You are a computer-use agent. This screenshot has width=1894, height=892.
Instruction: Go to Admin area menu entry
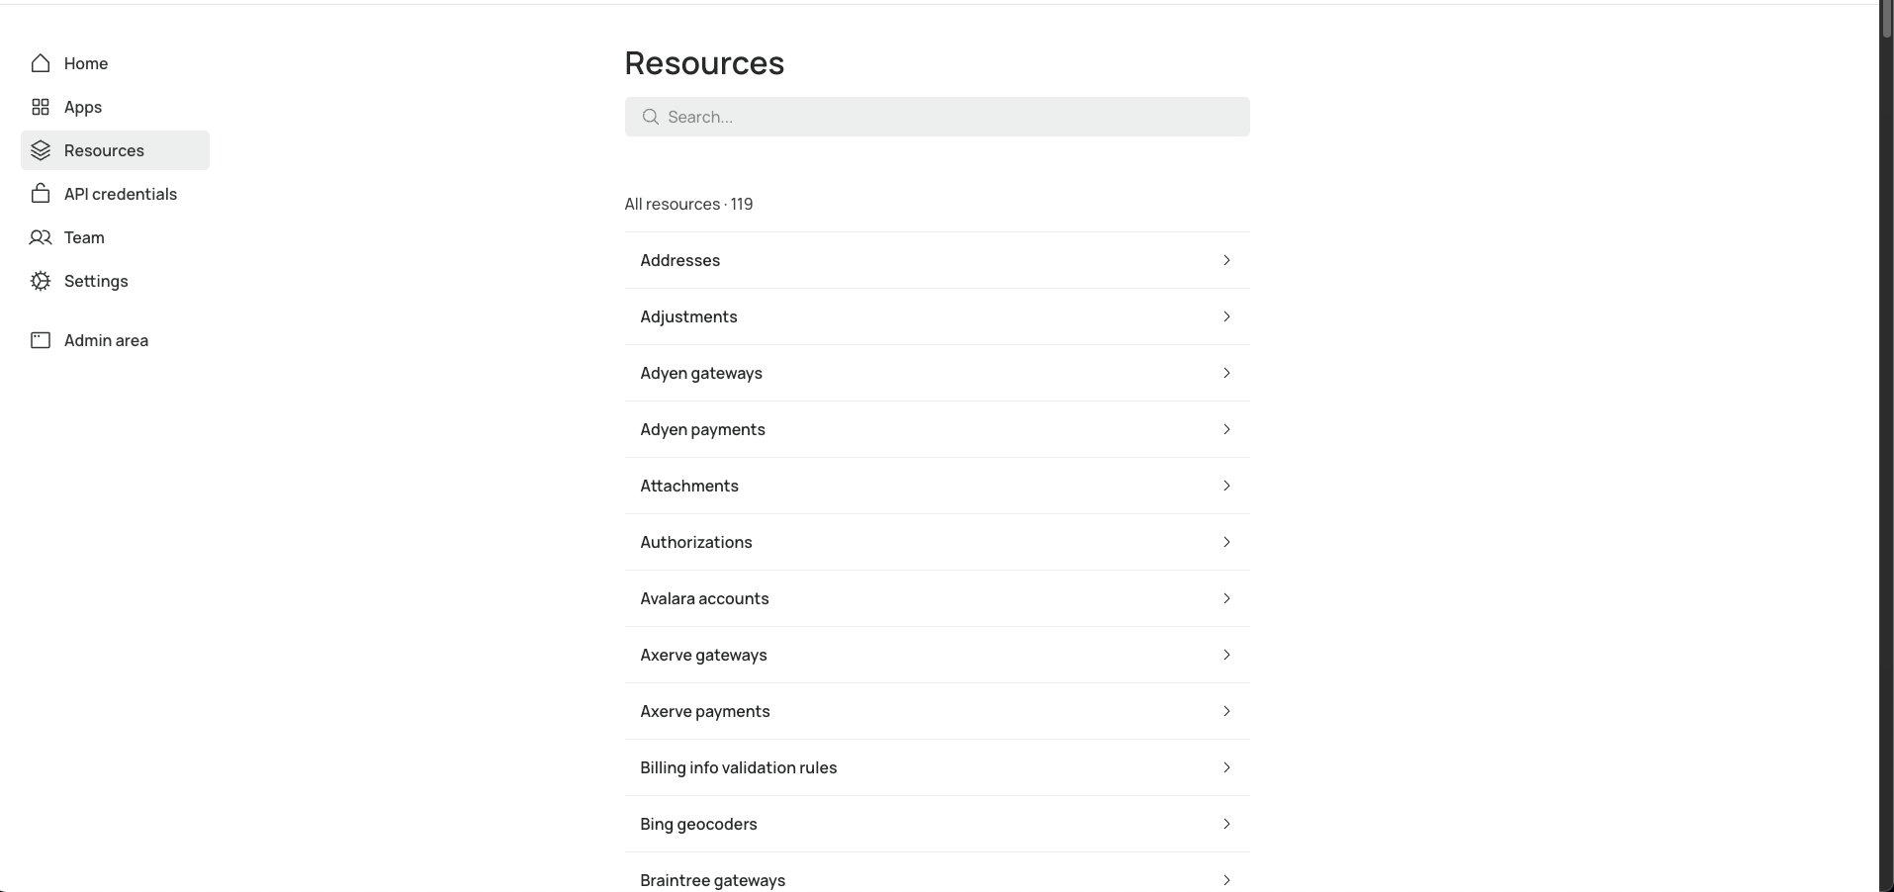[x=106, y=340]
